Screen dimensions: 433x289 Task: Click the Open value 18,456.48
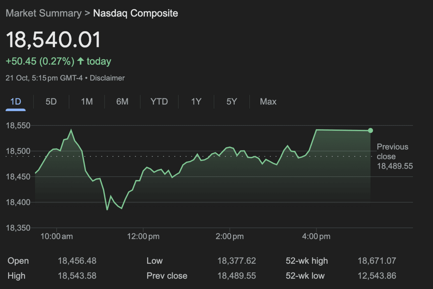click(77, 261)
